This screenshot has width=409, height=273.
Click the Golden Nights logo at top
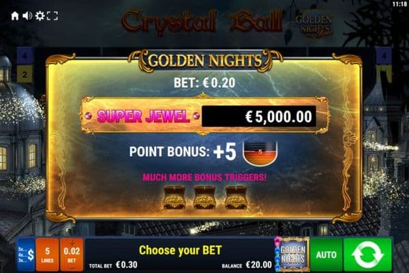click(x=314, y=24)
